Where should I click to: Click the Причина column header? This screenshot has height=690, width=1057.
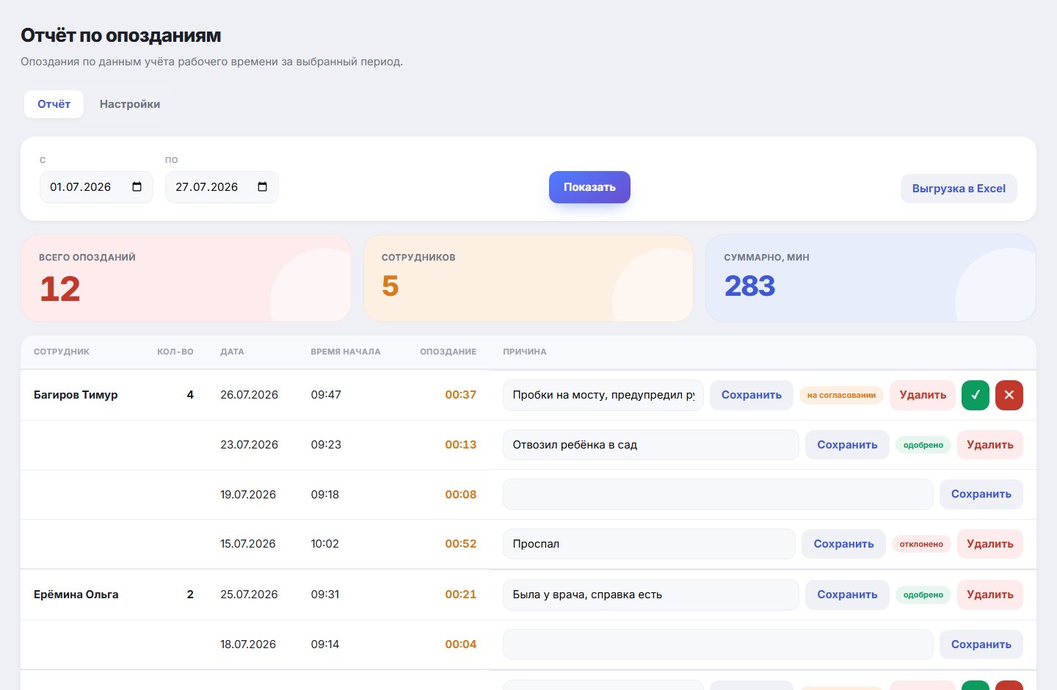pyautogui.click(x=525, y=352)
